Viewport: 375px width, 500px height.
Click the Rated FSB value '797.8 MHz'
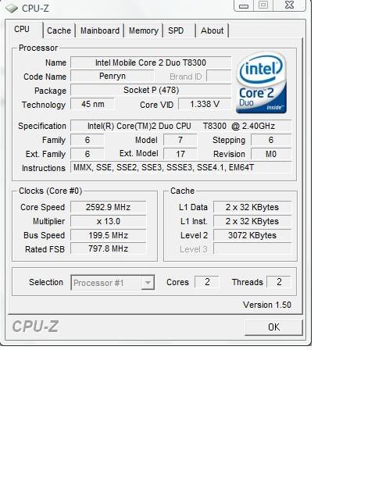click(x=108, y=248)
